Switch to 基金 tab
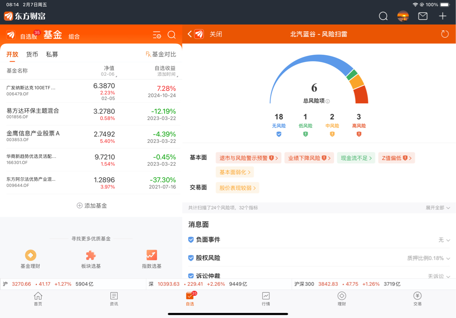This screenshot has height=318, width=456. point(53,35)
